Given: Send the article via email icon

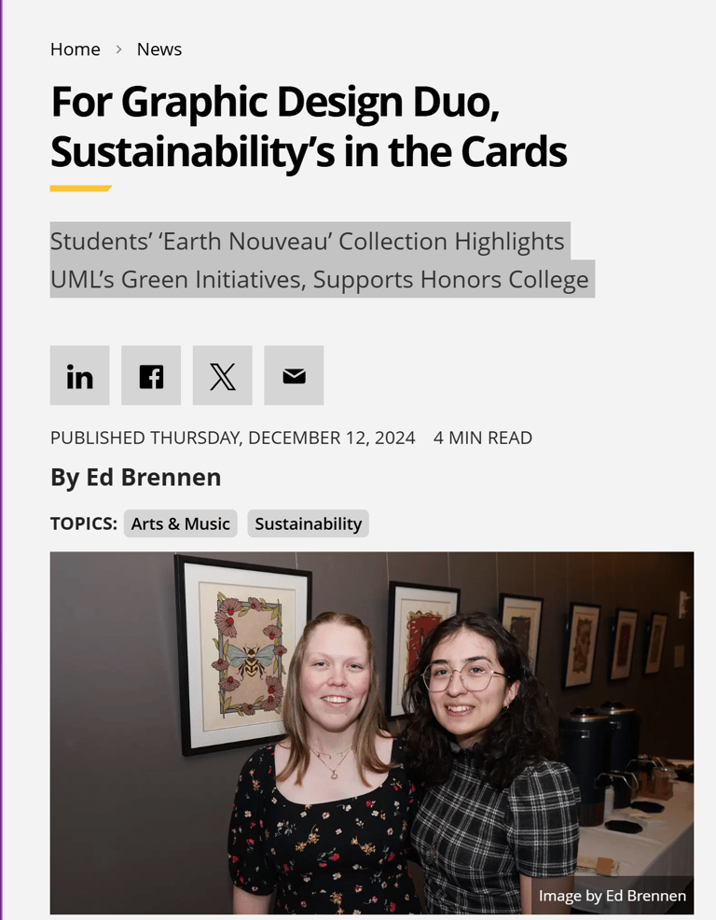Looking at the screenshot, I should click(x=294, y=376).
